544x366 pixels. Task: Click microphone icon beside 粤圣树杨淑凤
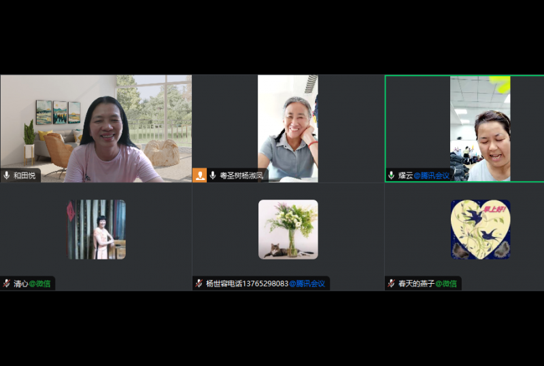[213, 175]
